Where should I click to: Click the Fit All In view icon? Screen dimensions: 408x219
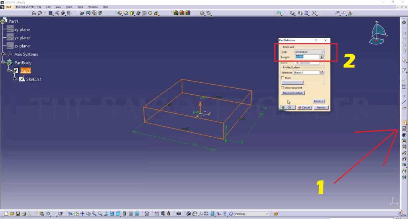[76, 213]
